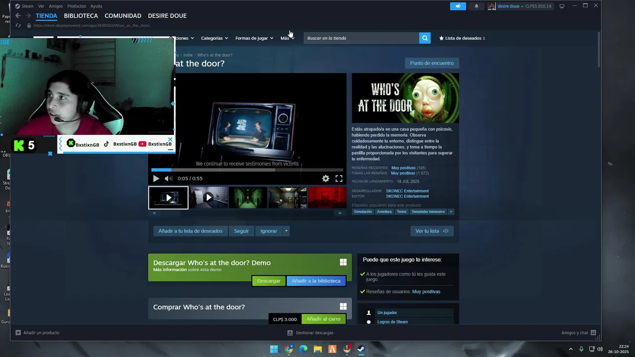
Task: Click the Ignorar button
Action: pos(269,231)
